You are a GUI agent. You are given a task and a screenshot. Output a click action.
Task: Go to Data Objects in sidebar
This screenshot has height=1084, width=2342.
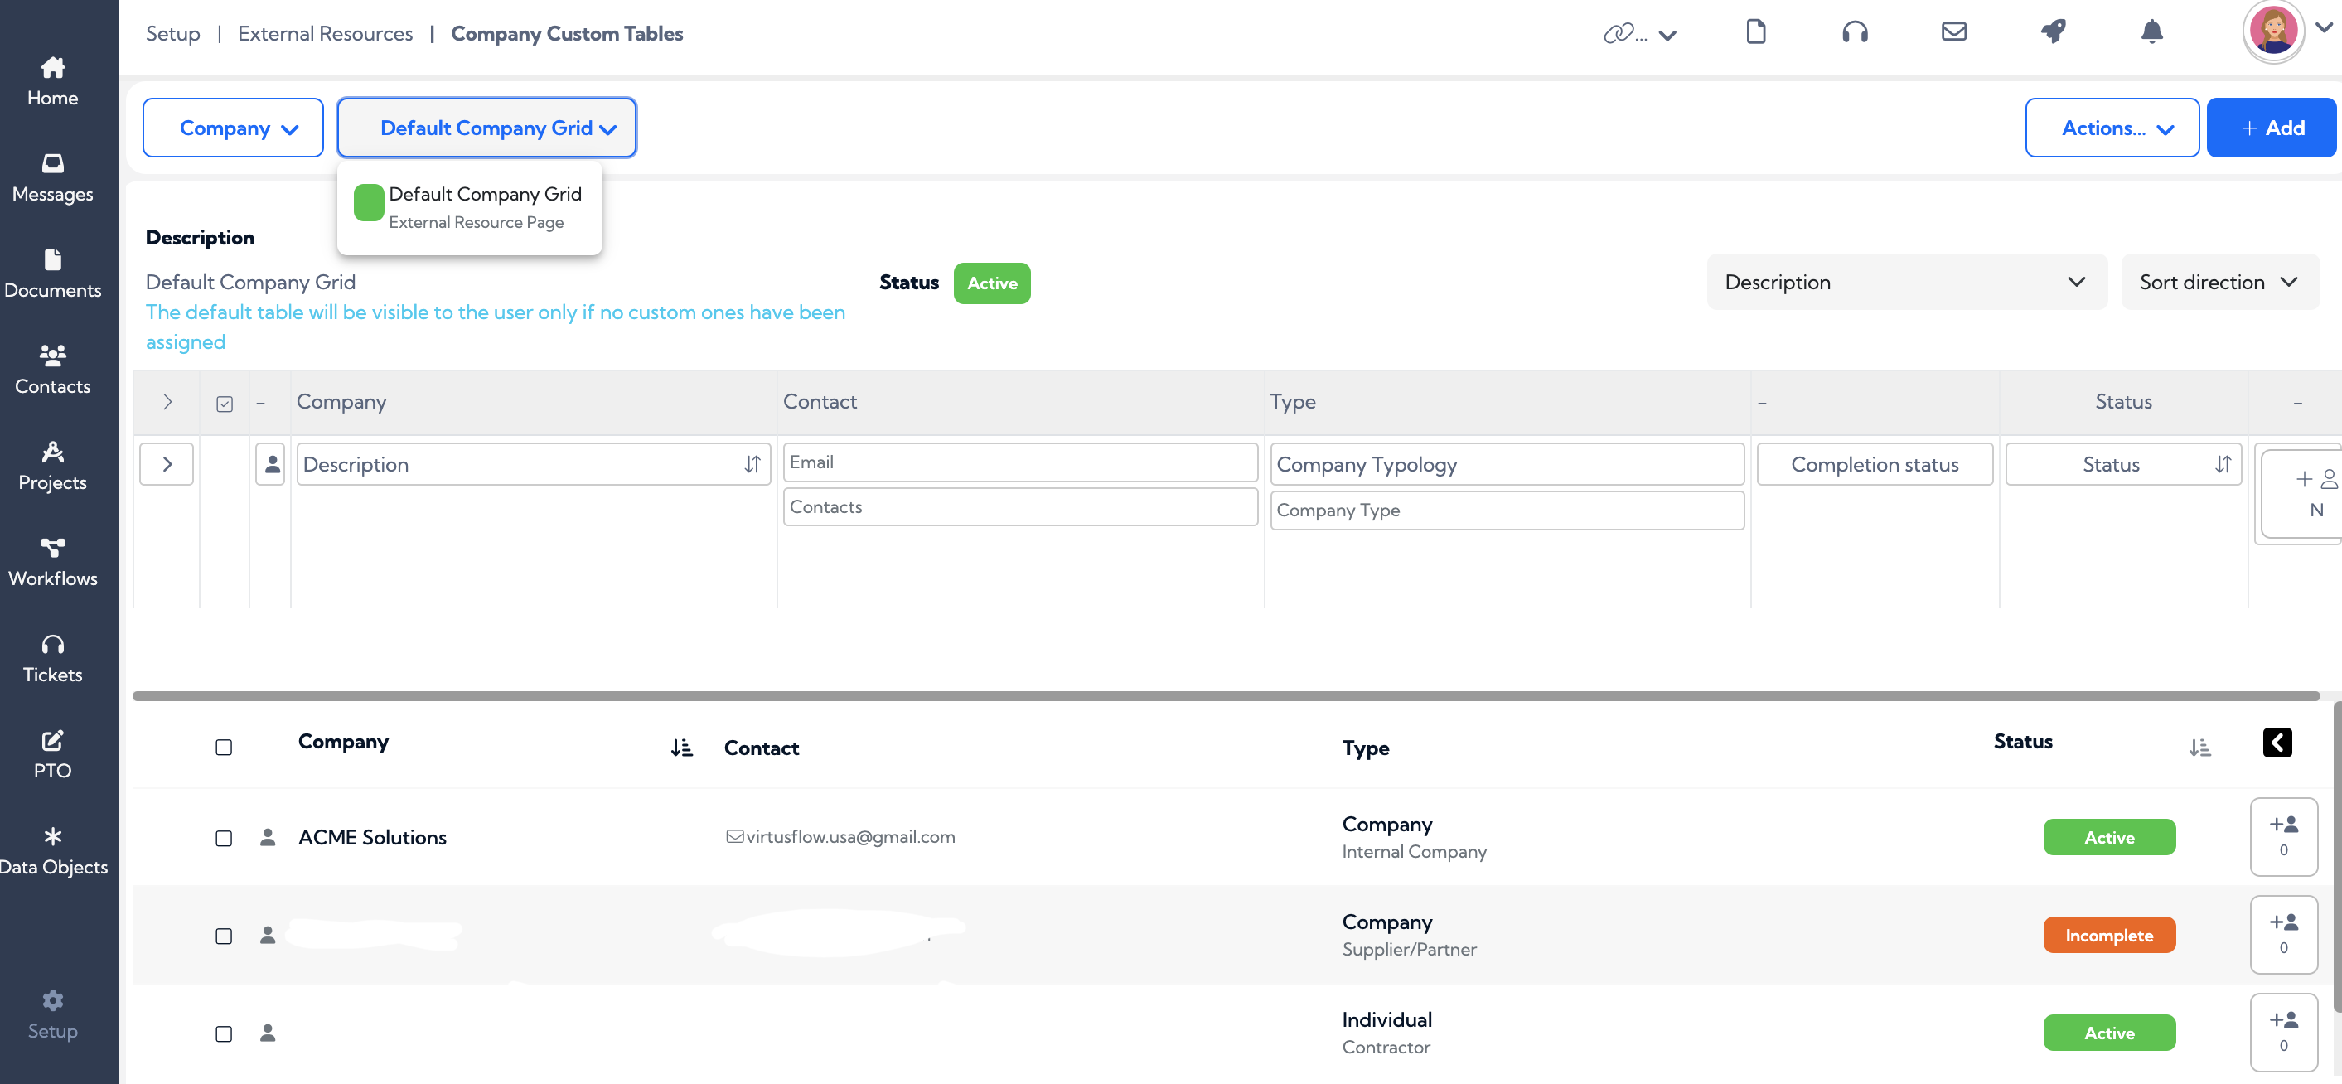click(x=53, y=850)
